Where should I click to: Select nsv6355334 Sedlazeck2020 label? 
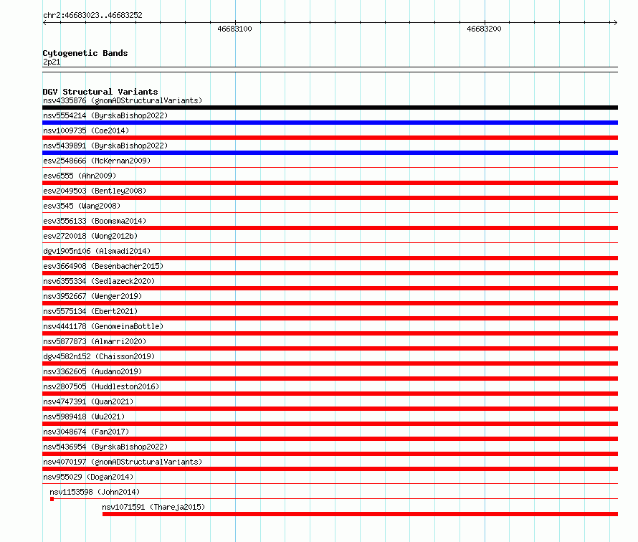99,281
